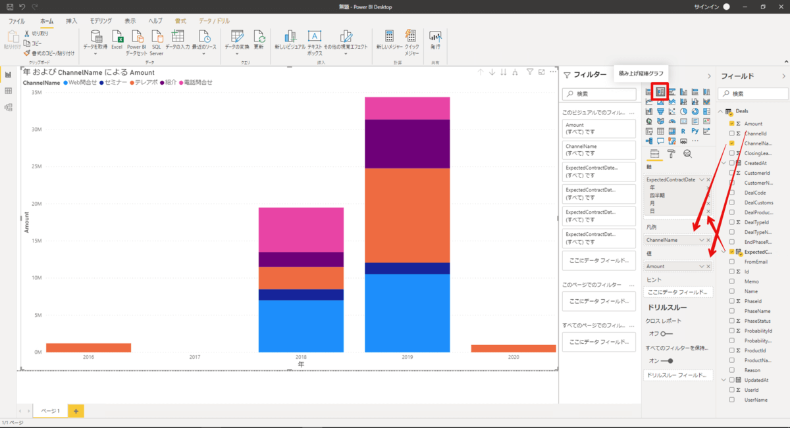The height and width of the screenshot is (428, 790).
Task: Click the 発行 (Publish) ribbon icon
Action: pos(435,39)
